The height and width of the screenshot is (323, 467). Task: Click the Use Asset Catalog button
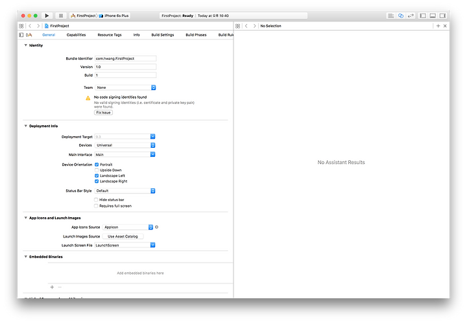click(x=123, y=236)
